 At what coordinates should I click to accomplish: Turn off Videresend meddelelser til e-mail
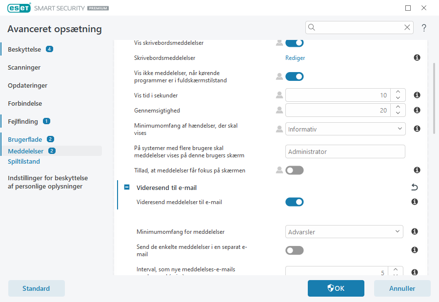295,202
